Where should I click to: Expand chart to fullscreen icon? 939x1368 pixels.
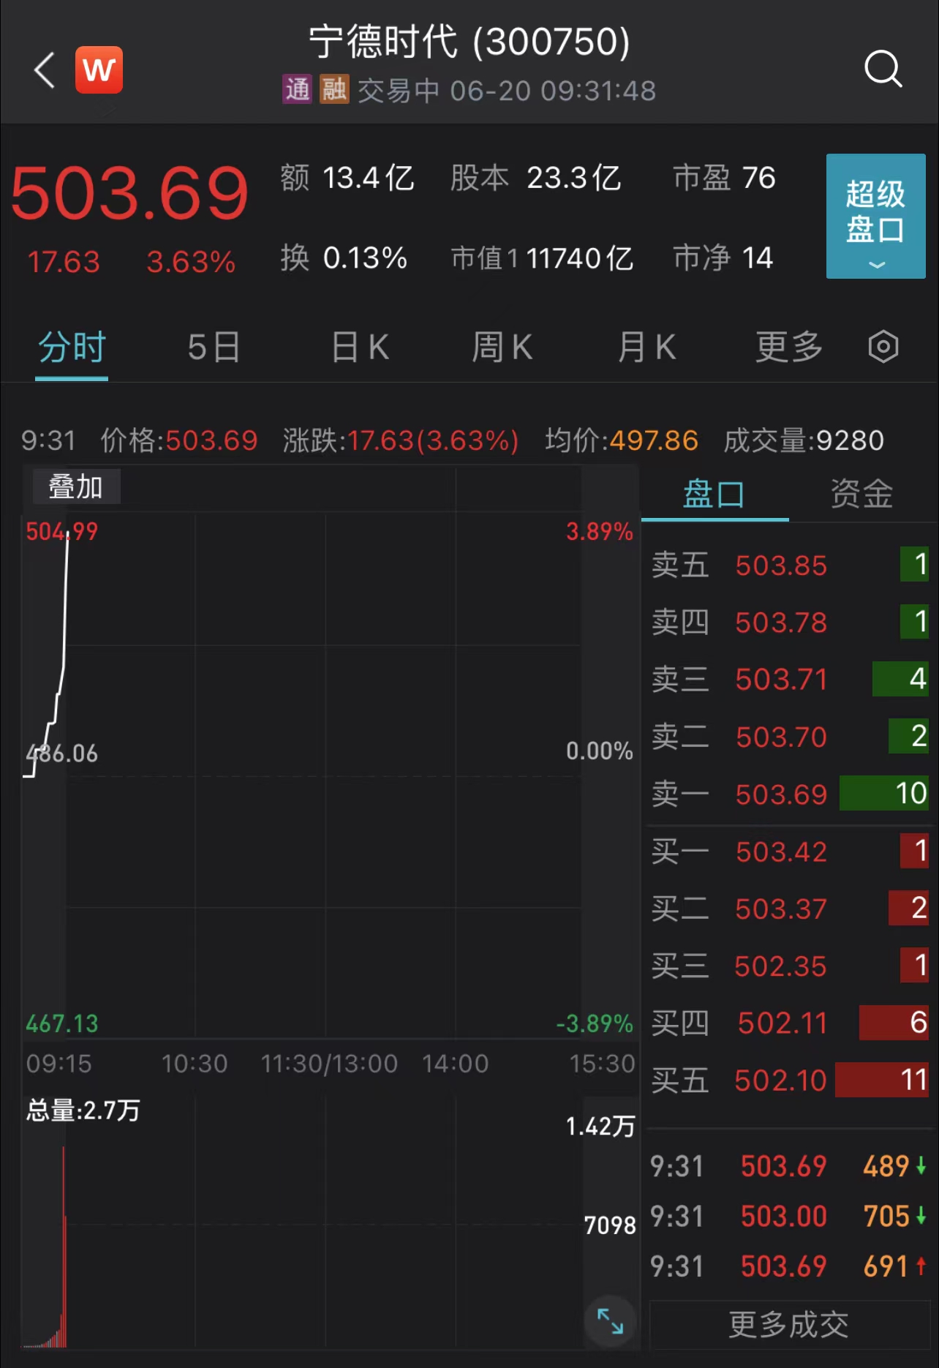click(x=610, y=1320)
